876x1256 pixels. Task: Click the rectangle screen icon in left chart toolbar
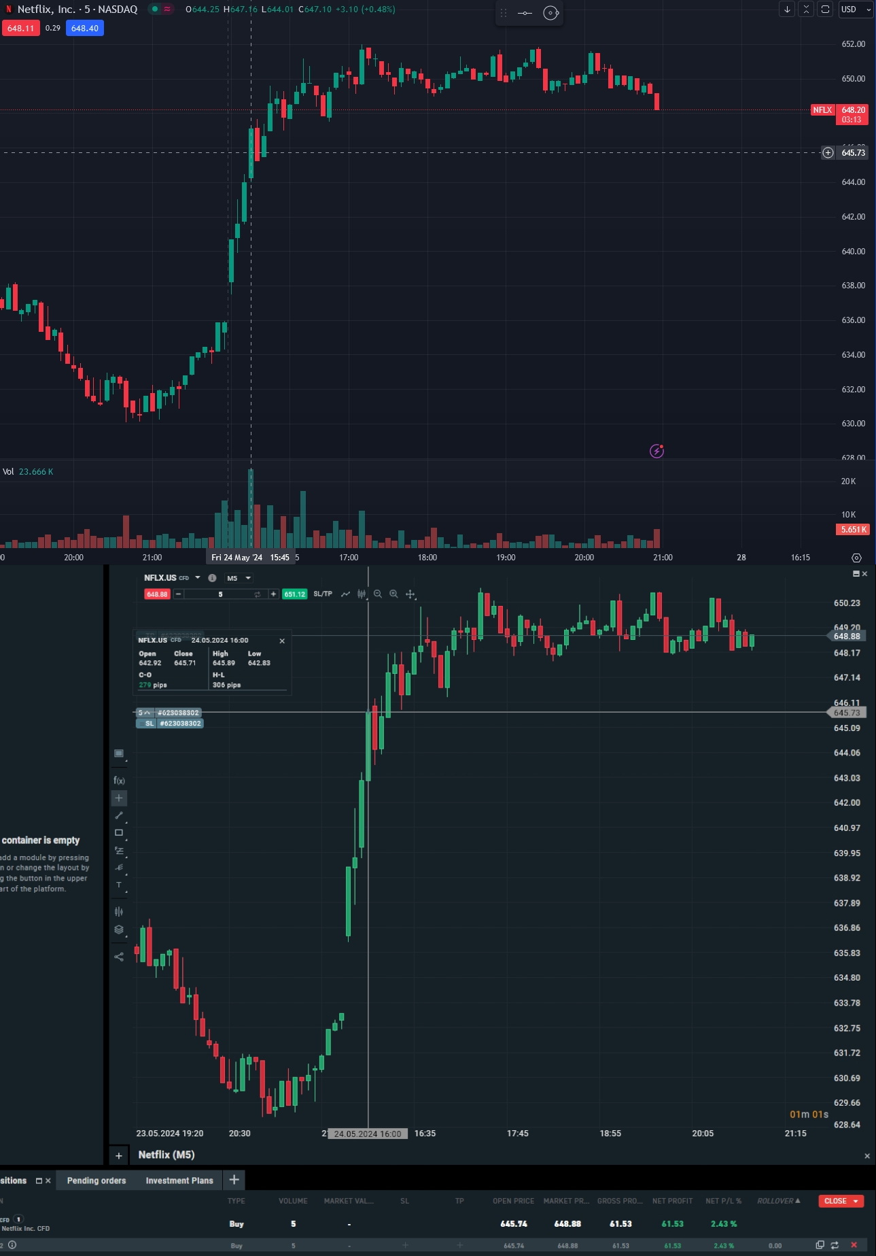coord(119,753)
